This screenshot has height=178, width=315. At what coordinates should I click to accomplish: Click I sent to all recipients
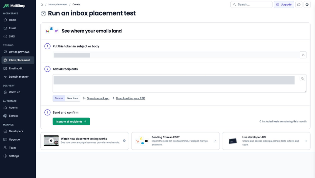pyautogui.click(x=71, y=121)
